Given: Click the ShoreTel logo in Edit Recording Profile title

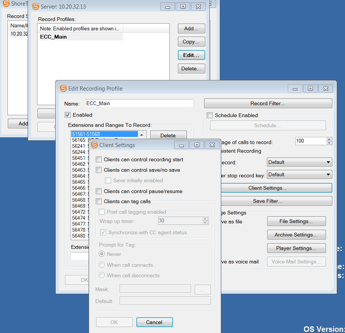Looking at the screenshot, I should coord(64,88).
